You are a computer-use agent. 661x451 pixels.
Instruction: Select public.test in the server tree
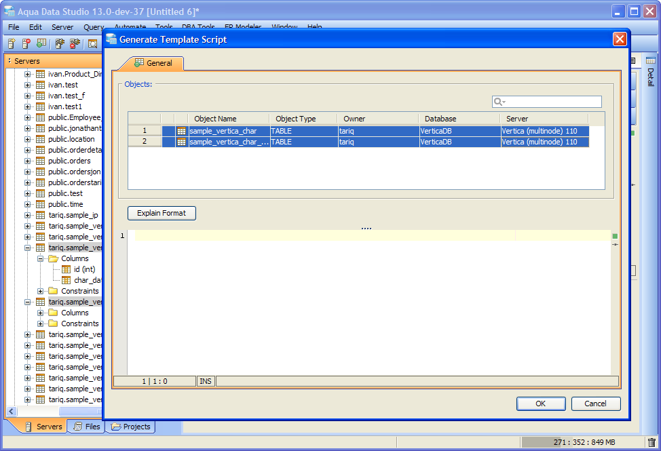65,194
